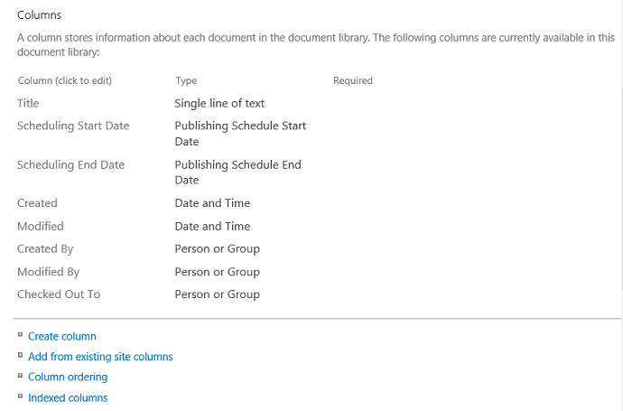The width and height of the screenshot is (623, 411).
Task: Open the Title column for editing
Action: [x=28, y=103]
